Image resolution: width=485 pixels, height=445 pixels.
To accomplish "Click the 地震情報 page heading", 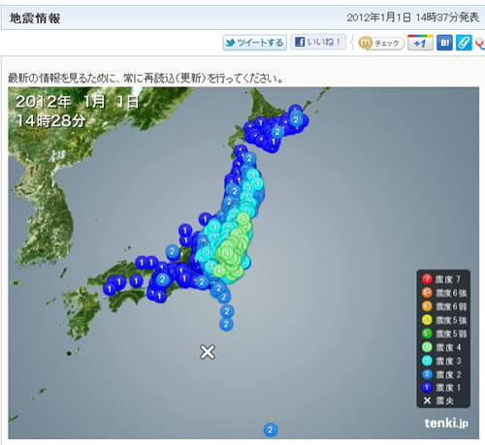I will click(x=35, y=18).
